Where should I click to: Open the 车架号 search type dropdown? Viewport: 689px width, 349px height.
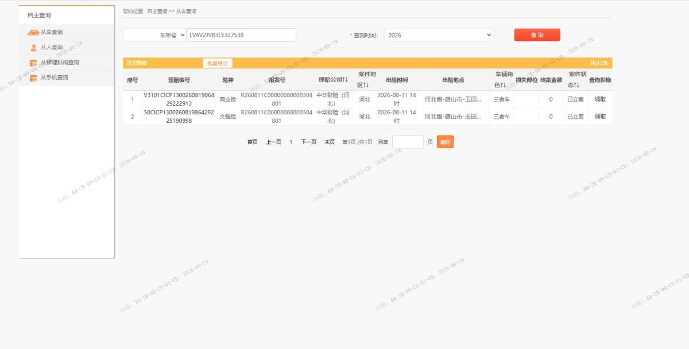[x=155, y=35]
